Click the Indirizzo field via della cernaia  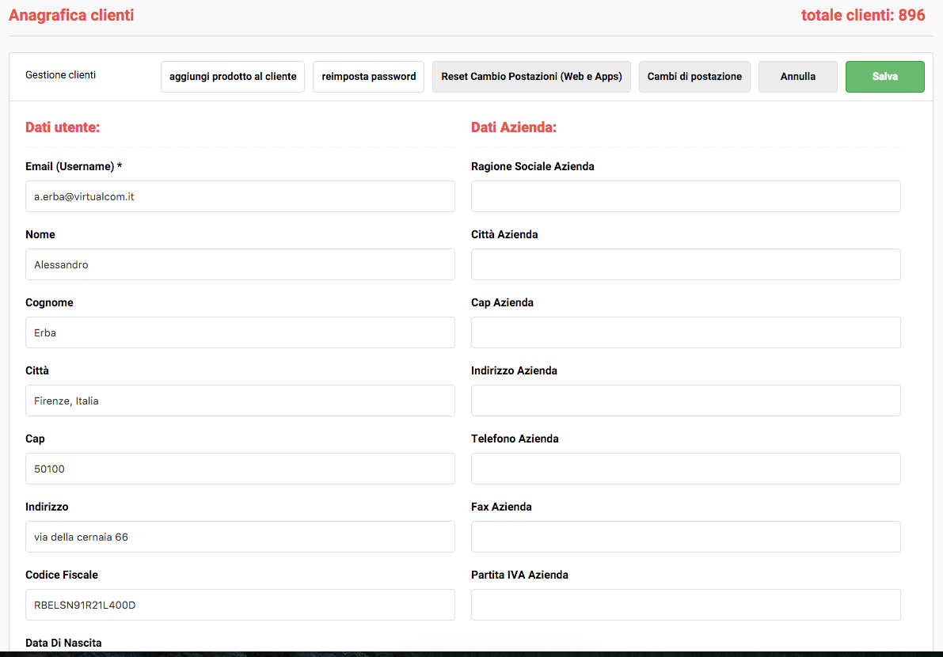240,537
